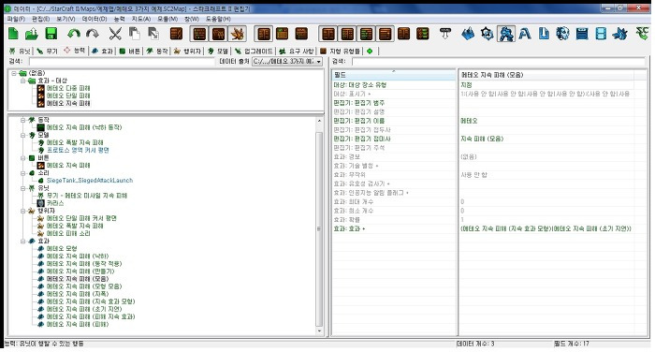Image resolution: width=655 pixels, height=352 pixels.
Task: Switch to the 무기 data tab
Action: click(47, 51)
